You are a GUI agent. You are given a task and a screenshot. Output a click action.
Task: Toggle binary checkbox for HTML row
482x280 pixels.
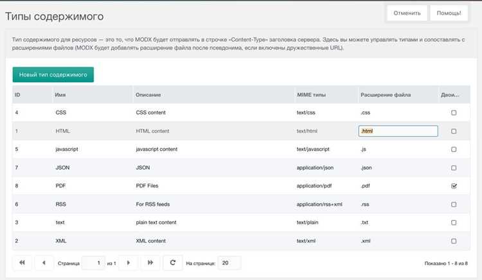click(x=454, y=131)
